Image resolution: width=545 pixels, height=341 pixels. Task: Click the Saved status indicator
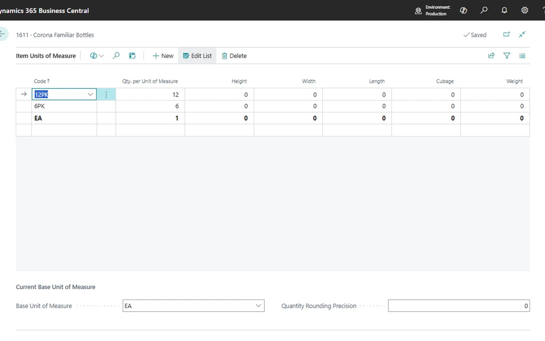(475, 35)
